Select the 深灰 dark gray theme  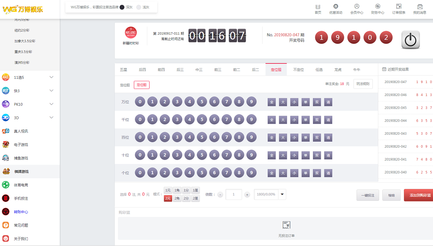pos(122,7)
